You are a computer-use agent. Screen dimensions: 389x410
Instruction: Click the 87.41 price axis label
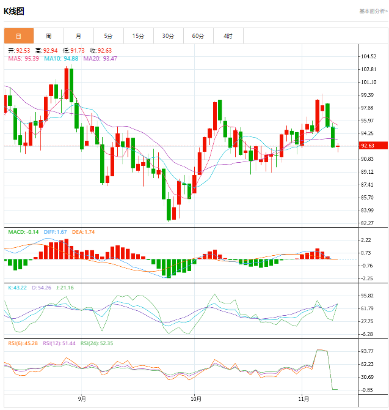367,185
